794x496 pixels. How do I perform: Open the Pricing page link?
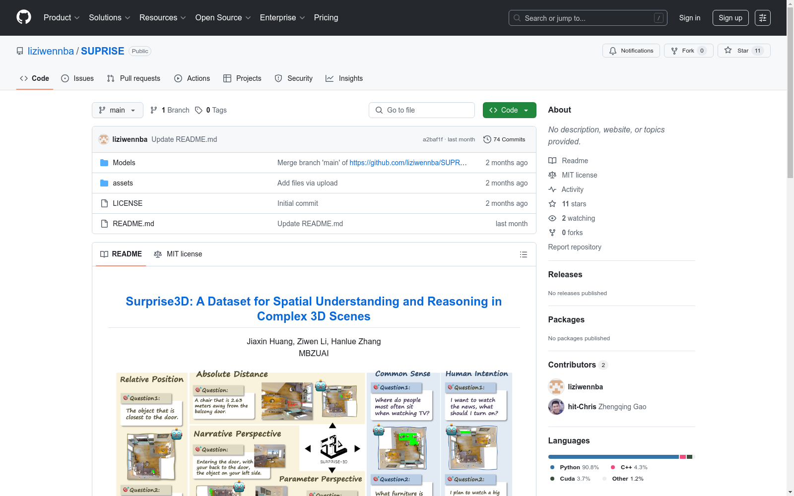point(326,18)
